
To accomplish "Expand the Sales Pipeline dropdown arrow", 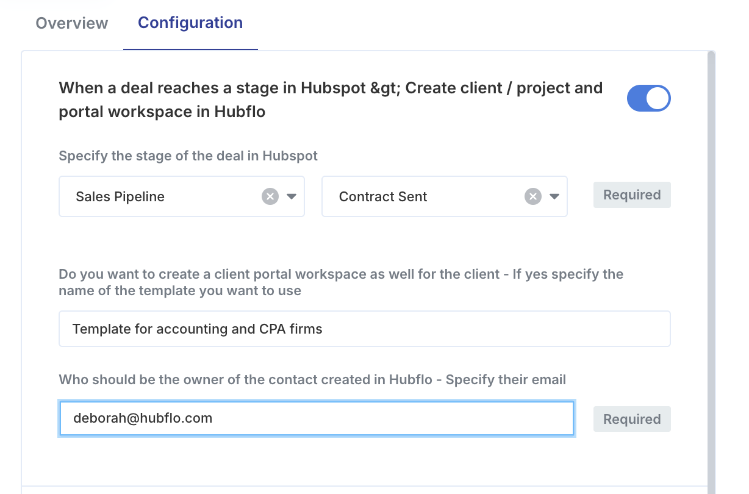I will [x=292, y=196].
